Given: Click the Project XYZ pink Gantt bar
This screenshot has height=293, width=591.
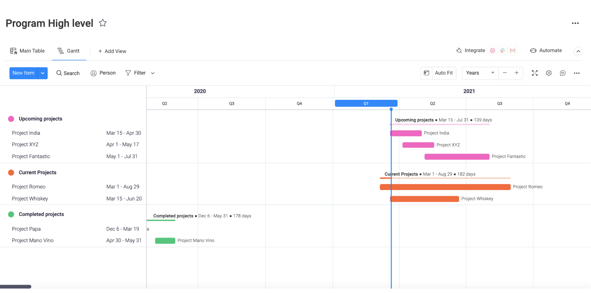Looking at the screenshot, I should (418, 145).
